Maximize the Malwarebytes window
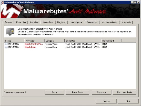Screen dimensions: 141x106 (135, 2)
